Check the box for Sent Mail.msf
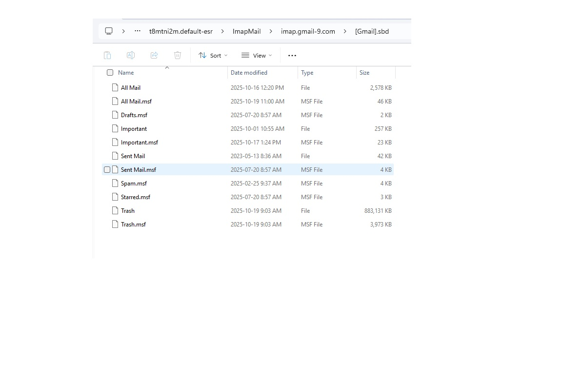 coord(107,170)
